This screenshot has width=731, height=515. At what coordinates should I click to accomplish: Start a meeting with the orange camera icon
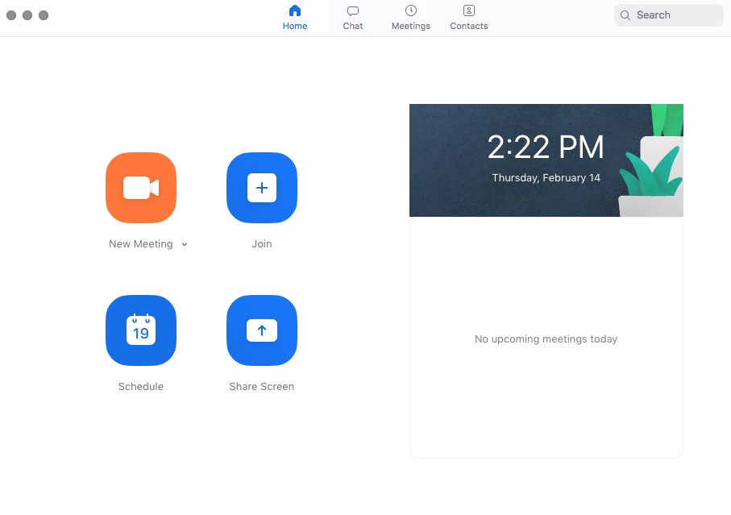(141, 188)
